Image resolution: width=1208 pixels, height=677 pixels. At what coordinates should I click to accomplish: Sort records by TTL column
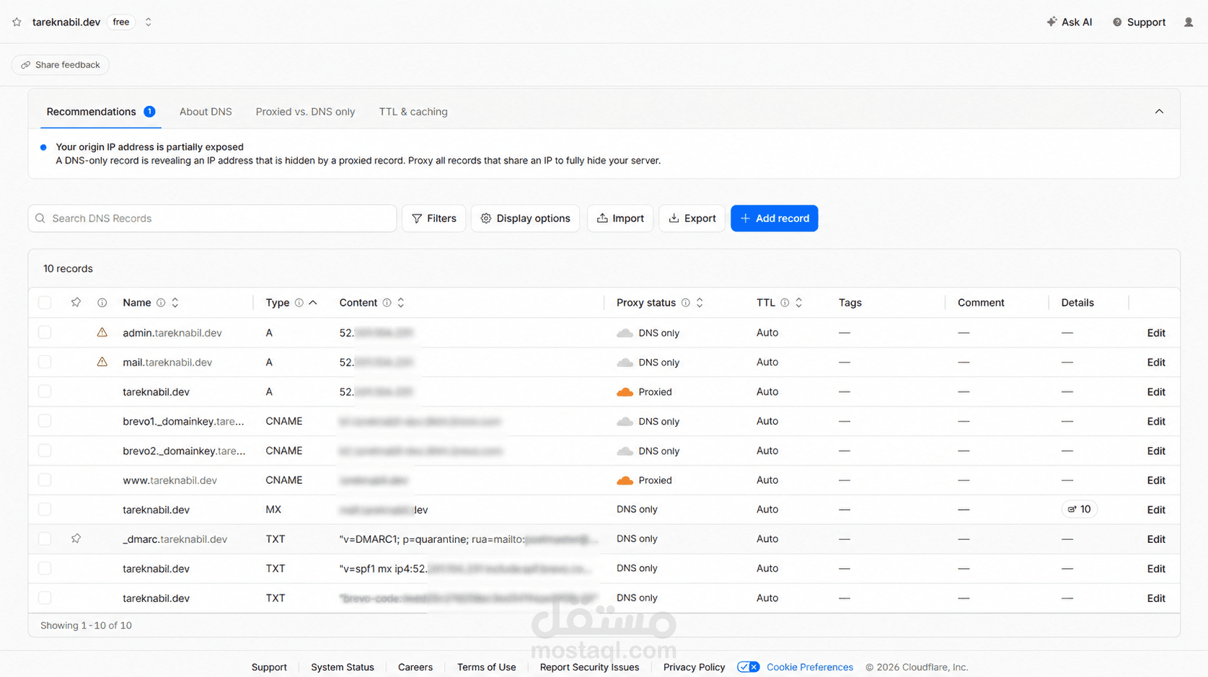[x=799, y=303]
